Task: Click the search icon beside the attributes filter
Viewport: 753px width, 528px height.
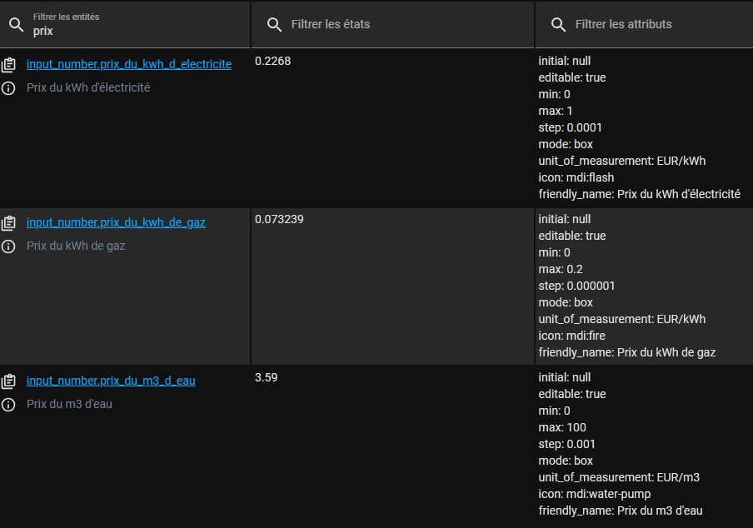Action: tap(558, 25)
